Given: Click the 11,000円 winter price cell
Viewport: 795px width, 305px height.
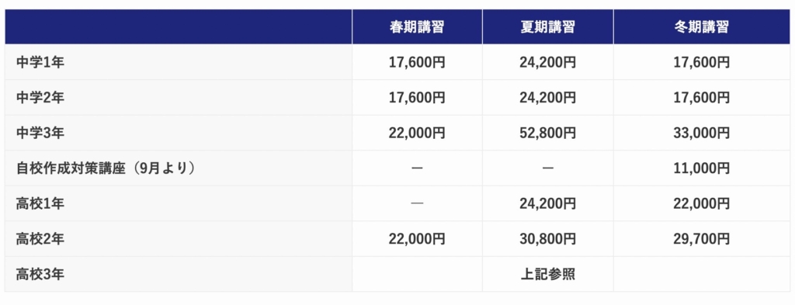Looking at the screenshot, I should pos(702,168).
